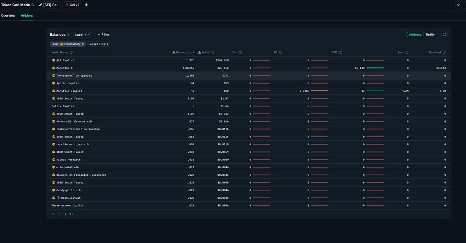Screen dimensions: 466x243
Task: Toggle sort arrows on Balance column
Action: click(x=193, y=52)
